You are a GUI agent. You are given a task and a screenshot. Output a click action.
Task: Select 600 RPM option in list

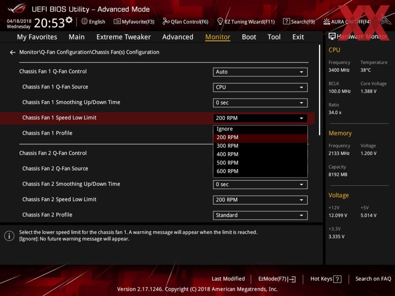pos(260,171)
